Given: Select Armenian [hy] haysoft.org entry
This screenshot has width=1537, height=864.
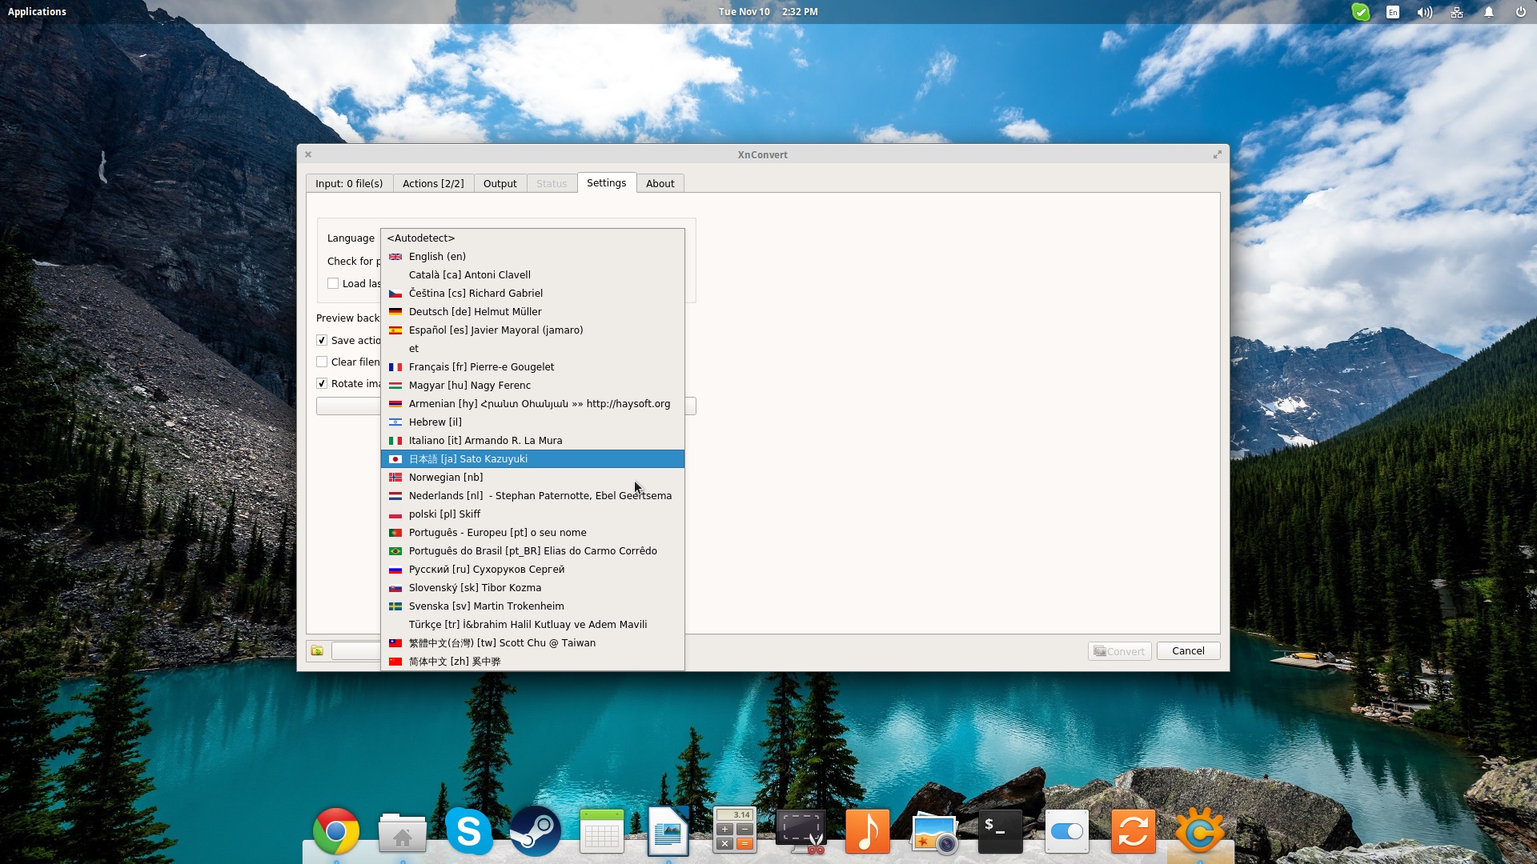Looking at the screenshot, I should coord(532,404).
